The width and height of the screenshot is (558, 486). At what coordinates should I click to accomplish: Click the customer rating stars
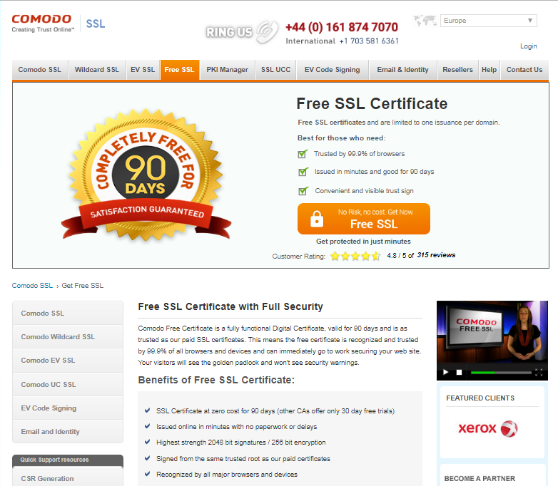click(x=355, y=256)
